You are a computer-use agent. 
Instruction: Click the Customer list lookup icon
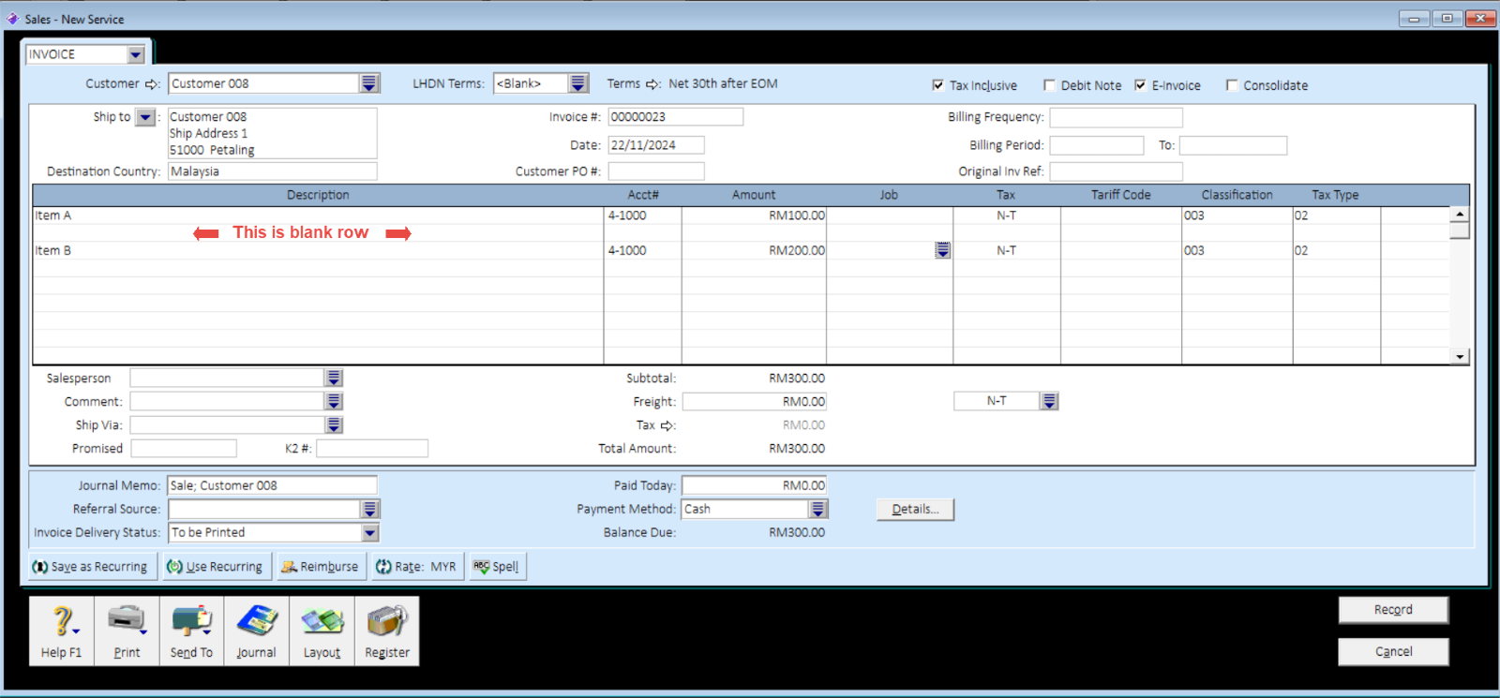(369, 83)
